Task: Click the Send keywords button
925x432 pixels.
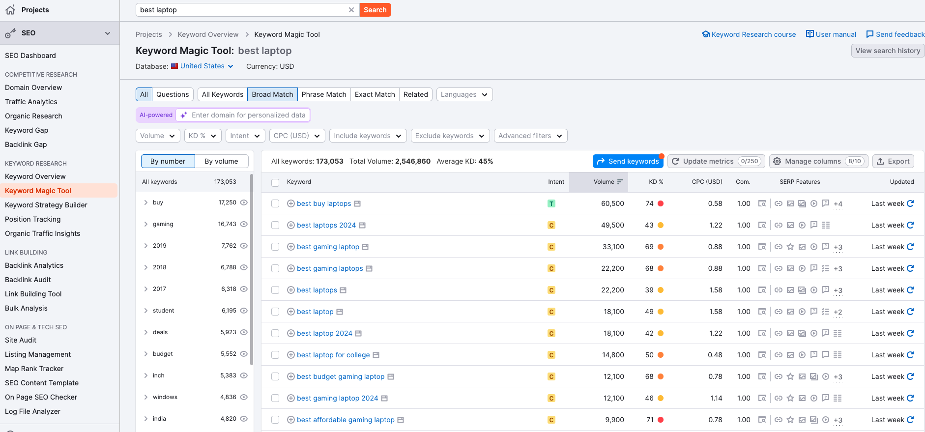Action: coord(628,161)
